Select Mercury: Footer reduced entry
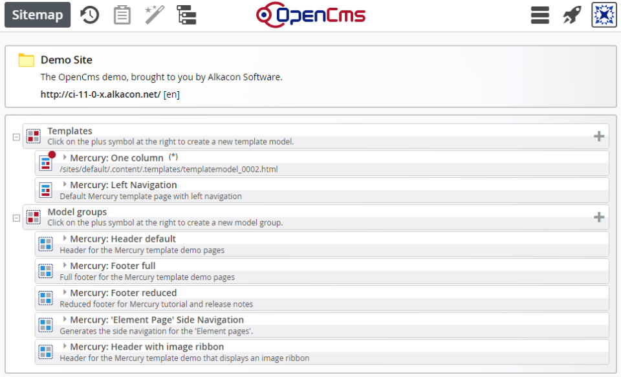The image size is (621, 377). click(x=321, y=298)
